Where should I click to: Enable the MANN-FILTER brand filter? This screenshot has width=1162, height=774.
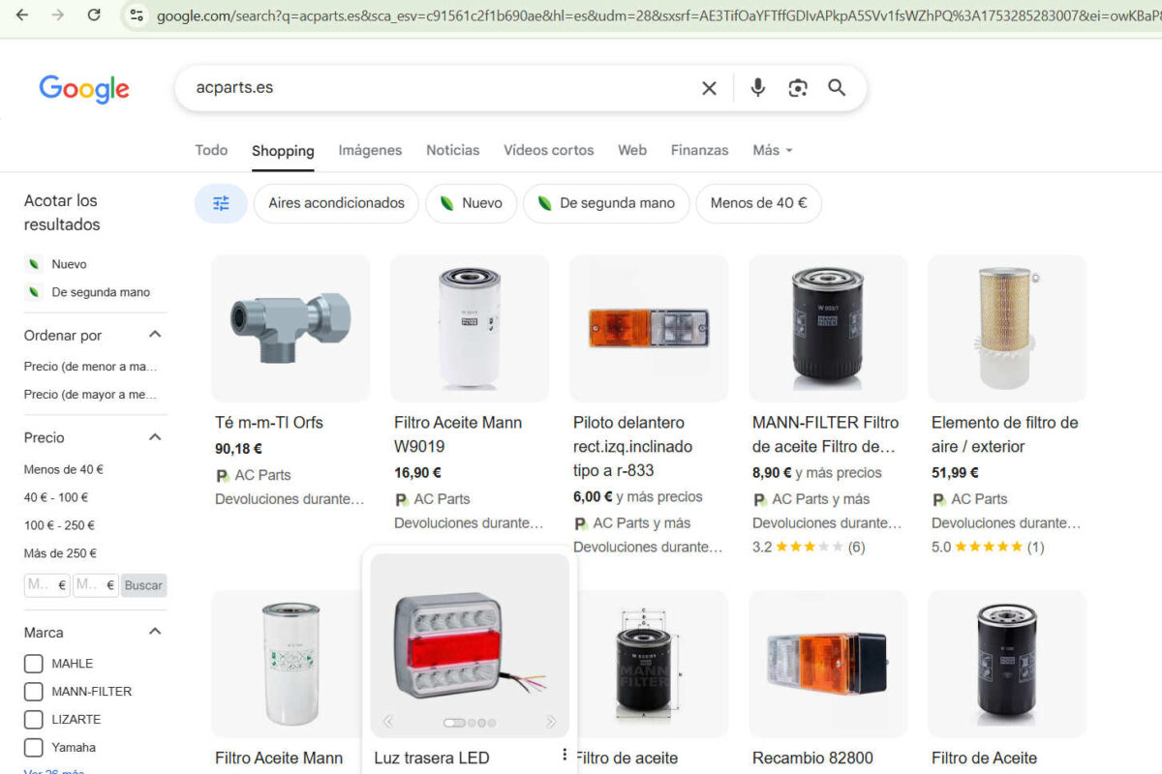click(x=34, y=692)
